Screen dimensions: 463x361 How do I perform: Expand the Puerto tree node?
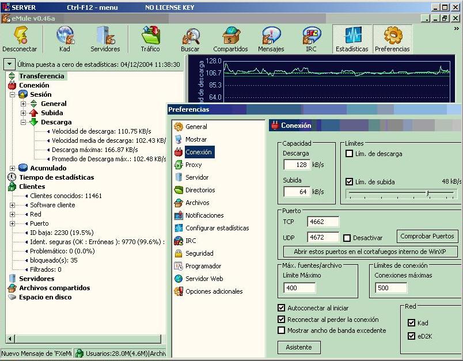click(13, 223)
